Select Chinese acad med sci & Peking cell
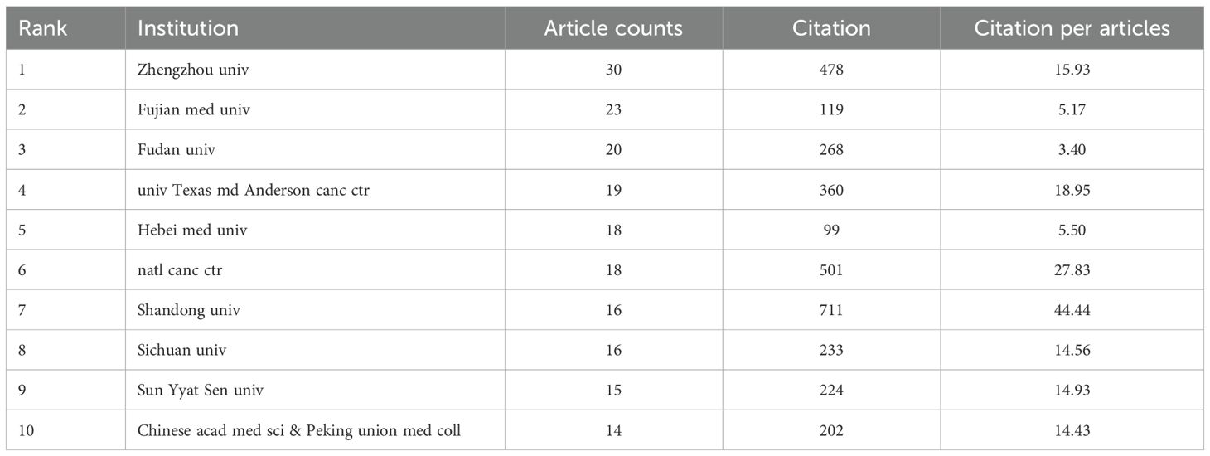The width and height of the screenshot is (1210, 456). click(298, 430)
